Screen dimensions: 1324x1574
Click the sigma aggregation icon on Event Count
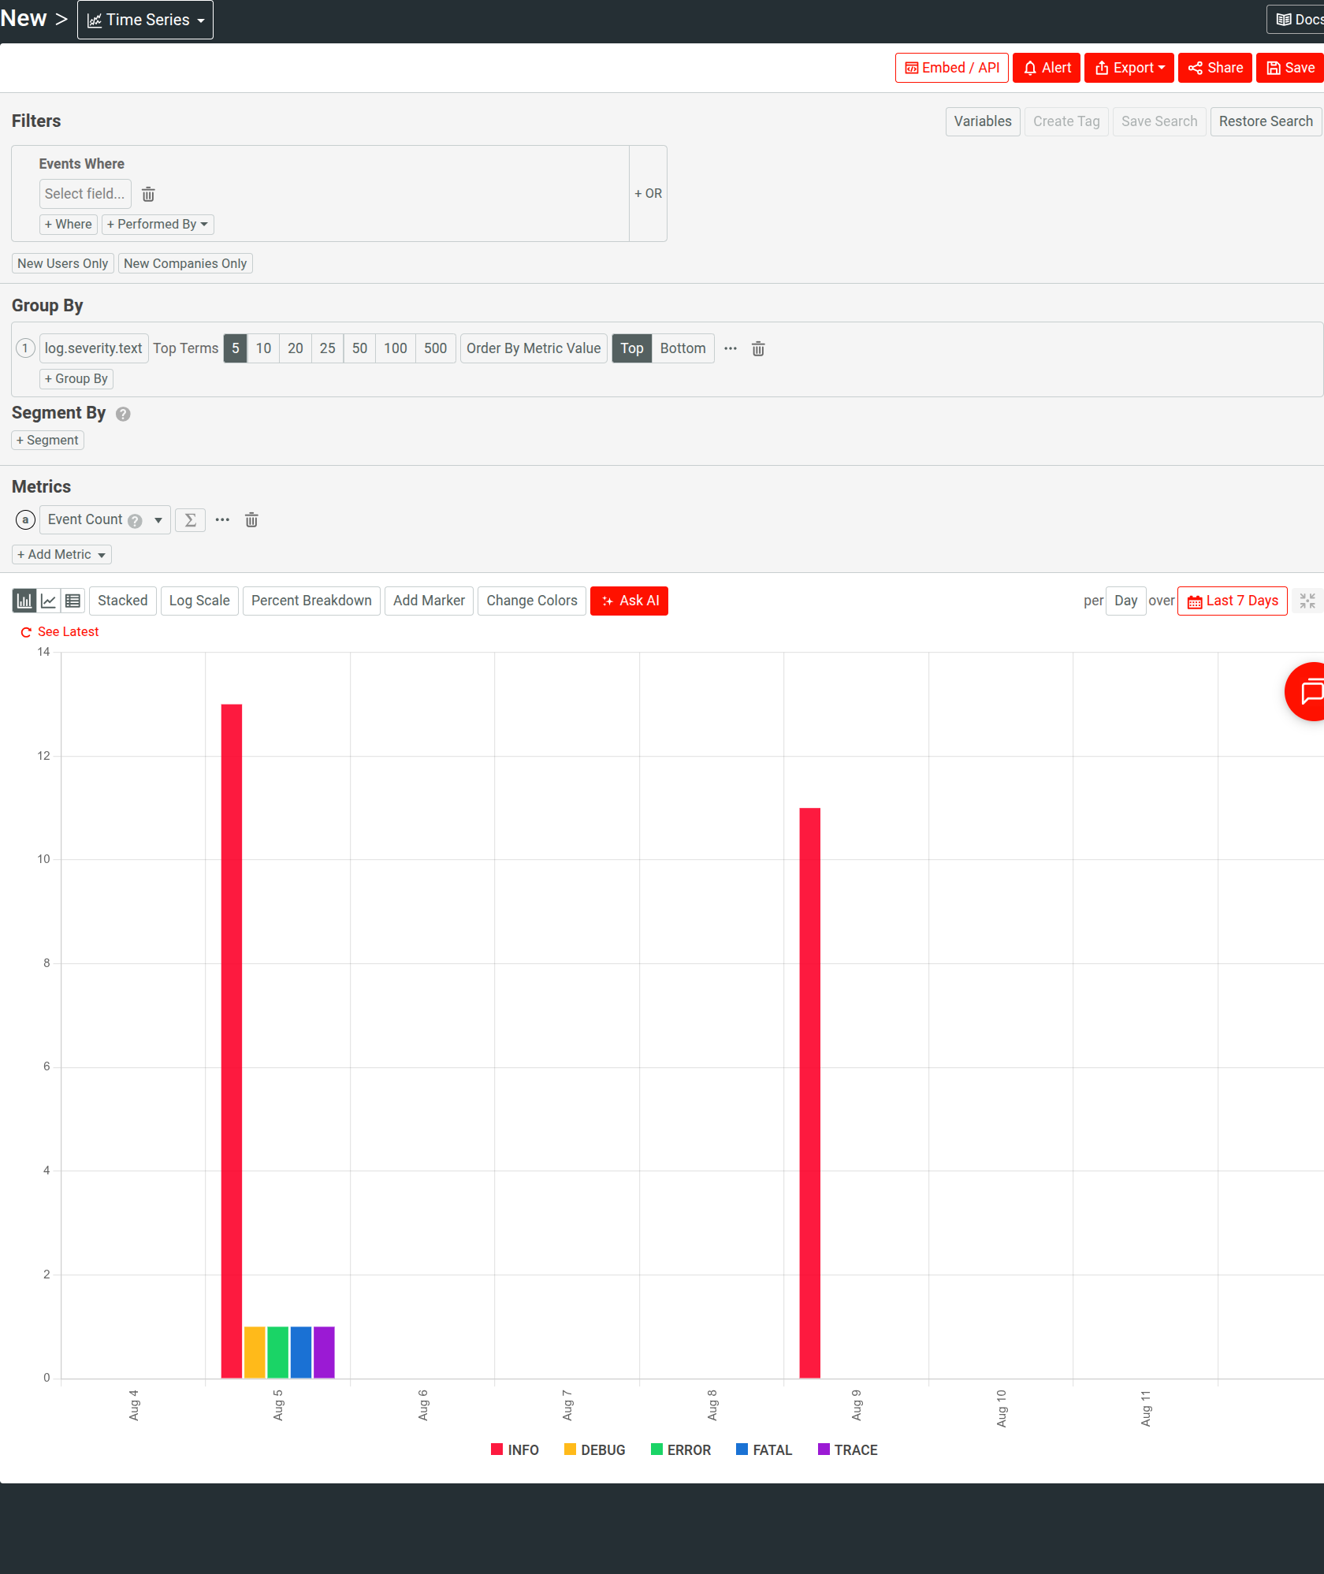coord(190,519)
